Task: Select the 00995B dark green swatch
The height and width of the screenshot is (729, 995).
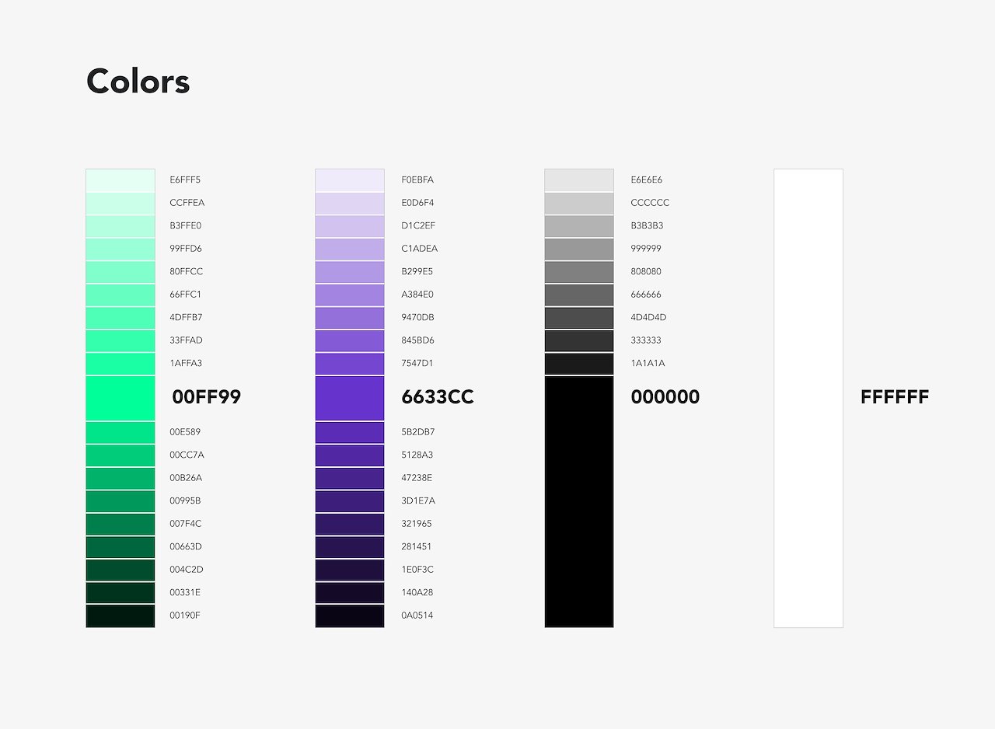Action: click(120, 501)
